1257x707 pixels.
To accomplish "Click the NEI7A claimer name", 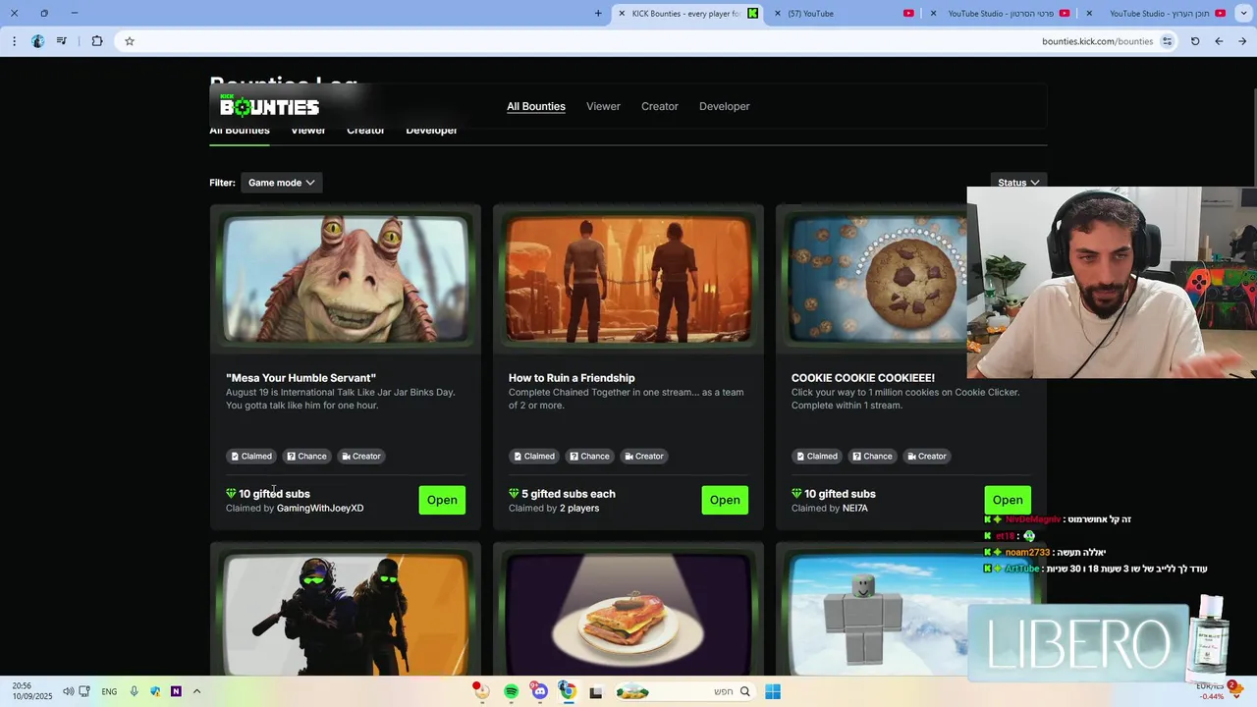I will (855, 509).
